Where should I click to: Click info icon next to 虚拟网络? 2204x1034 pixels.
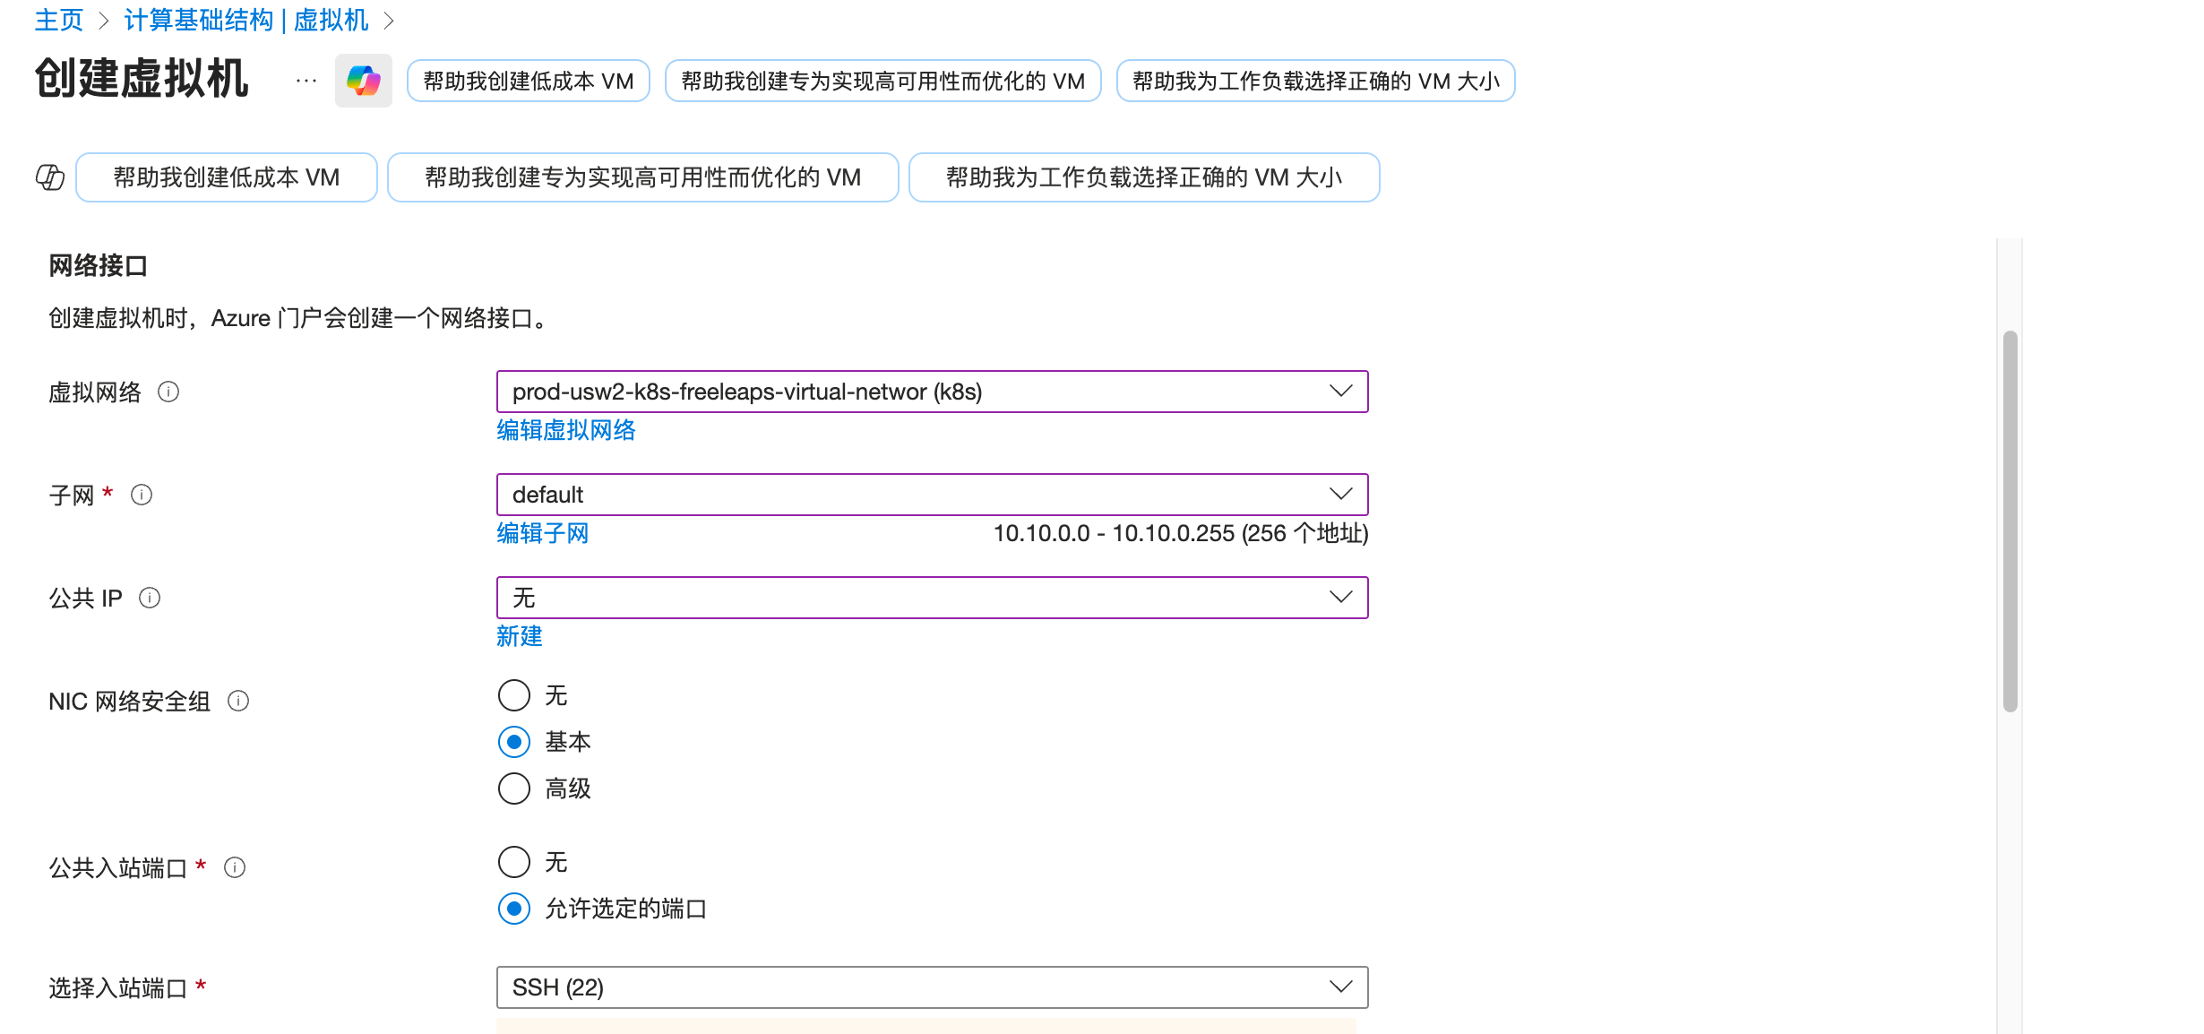(168, 392)
